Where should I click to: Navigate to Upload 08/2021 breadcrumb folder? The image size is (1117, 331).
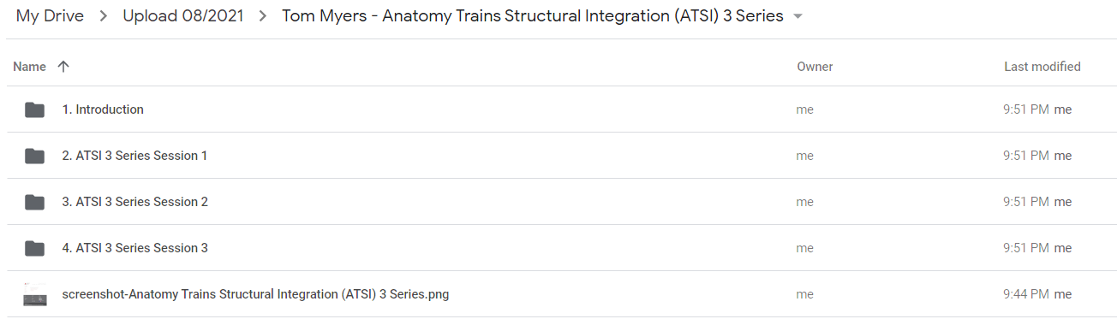[182, 16]
